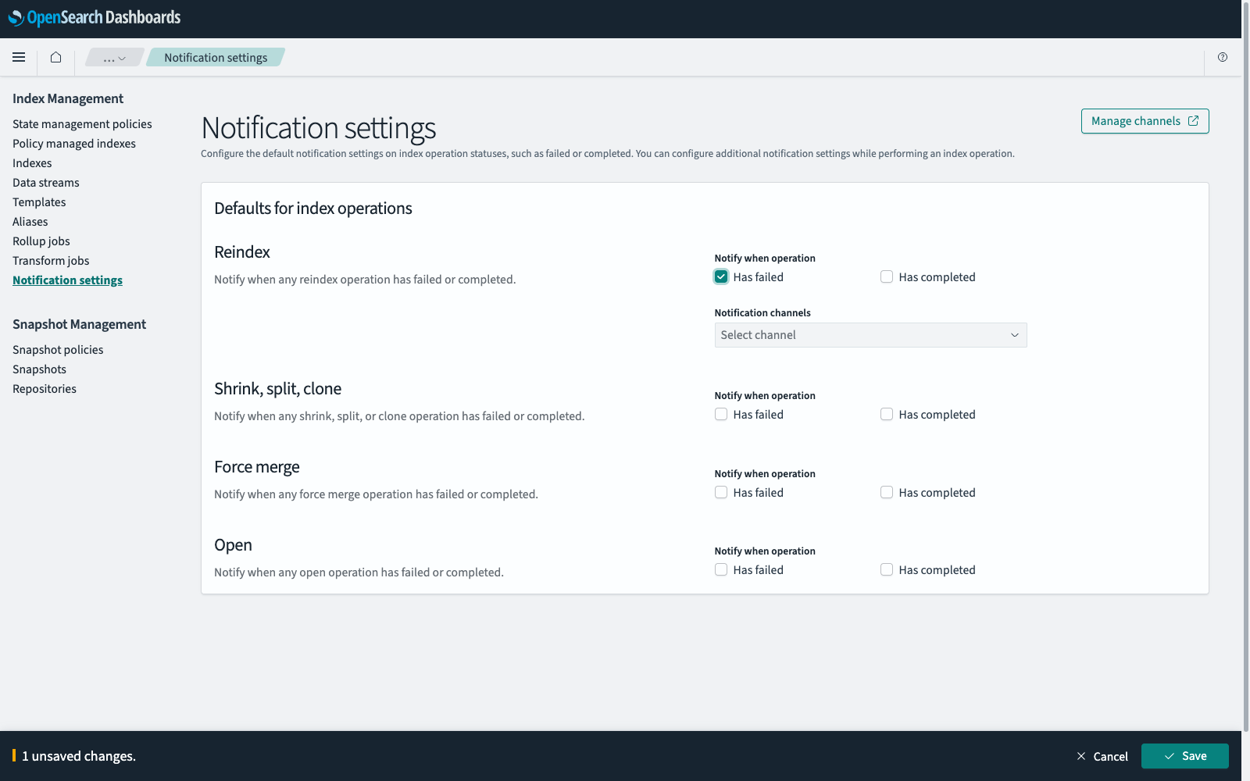Click the OpenSearch Dashboards logo
Image resolution: width=1250 pixels, height=781 pixels.
tap(95, 17)
